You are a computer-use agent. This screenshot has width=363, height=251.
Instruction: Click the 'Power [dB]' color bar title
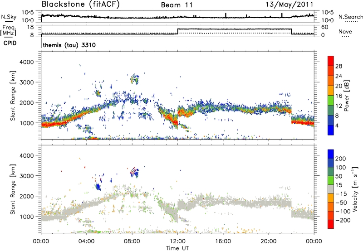pos(346,96)
